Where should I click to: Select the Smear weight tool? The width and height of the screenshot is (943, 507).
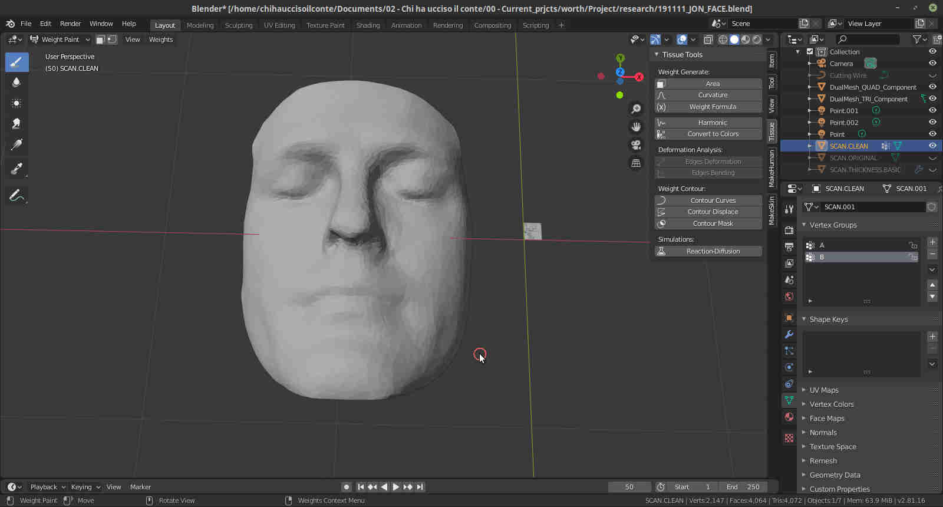coord(17,123)
